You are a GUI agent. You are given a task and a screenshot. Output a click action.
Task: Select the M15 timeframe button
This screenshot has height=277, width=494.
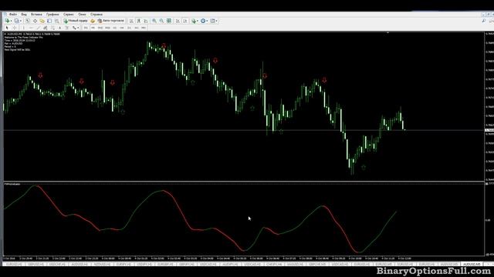pos(100,28)
